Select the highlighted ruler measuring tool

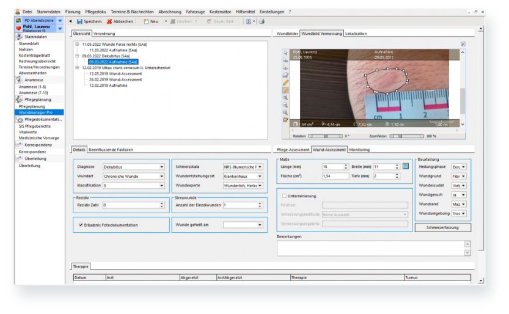pos(285,90)
